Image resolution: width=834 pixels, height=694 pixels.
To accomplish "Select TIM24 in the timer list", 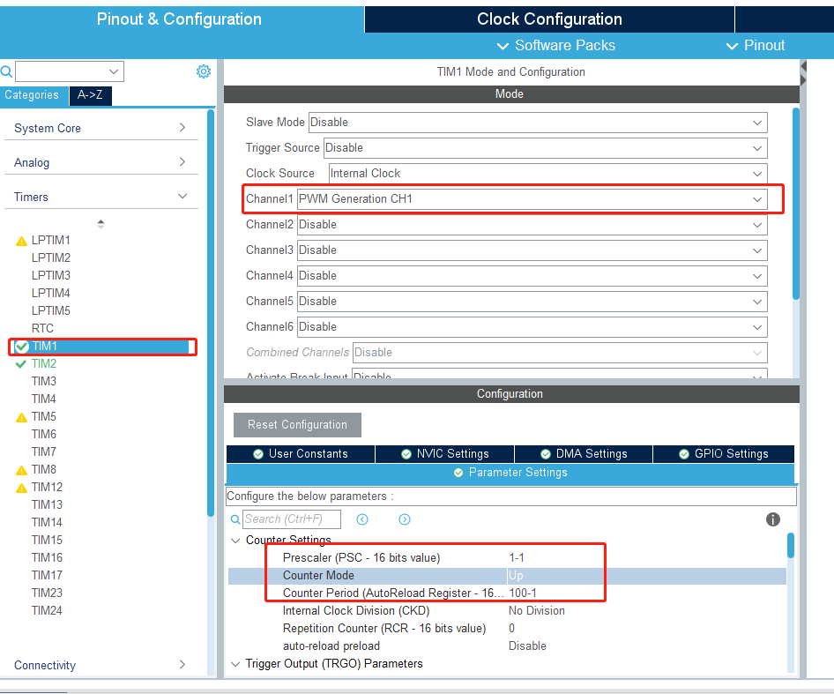I will [47, 610].
